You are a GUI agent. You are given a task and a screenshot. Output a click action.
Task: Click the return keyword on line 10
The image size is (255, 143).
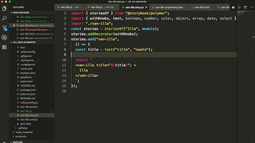pos(81,60)
